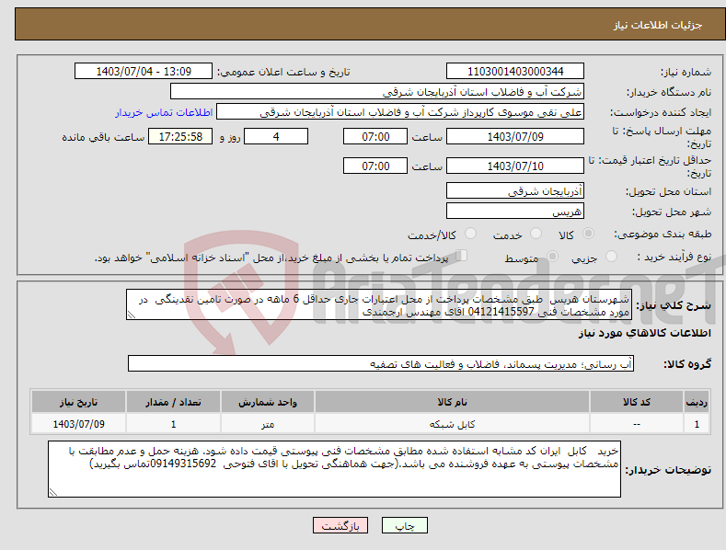Click the متر unit cell
The height and width of the screenshot is (550, 726).
click(268, 424)
